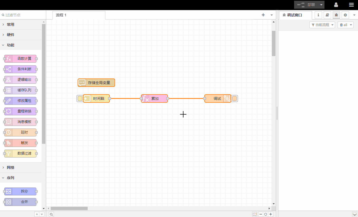Open debug window in new window icon
Image resolution: width=358 pixels, height=217 pixels.
point(355,214)
